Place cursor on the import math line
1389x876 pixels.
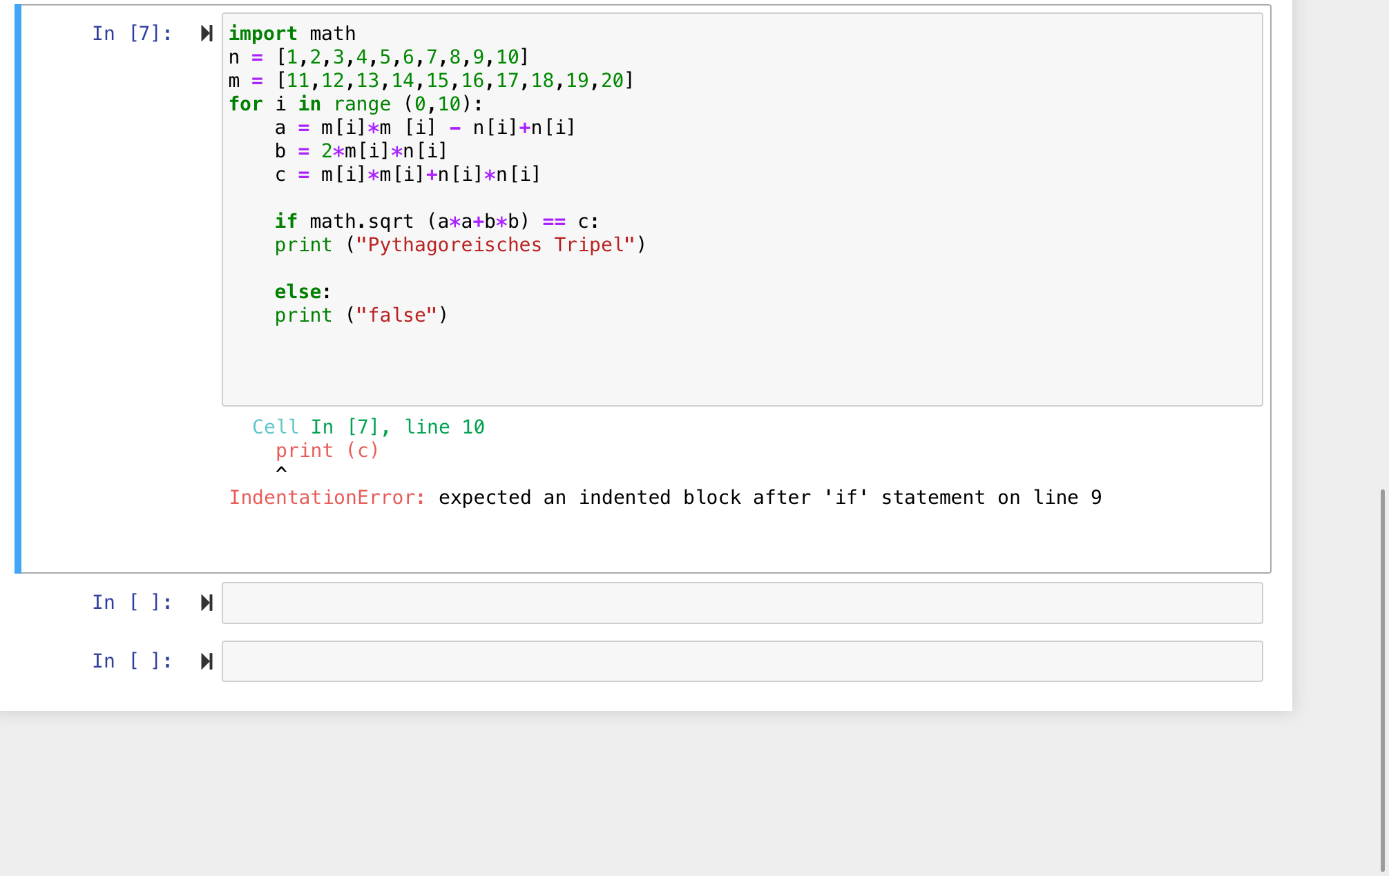(x=292, y=33)
